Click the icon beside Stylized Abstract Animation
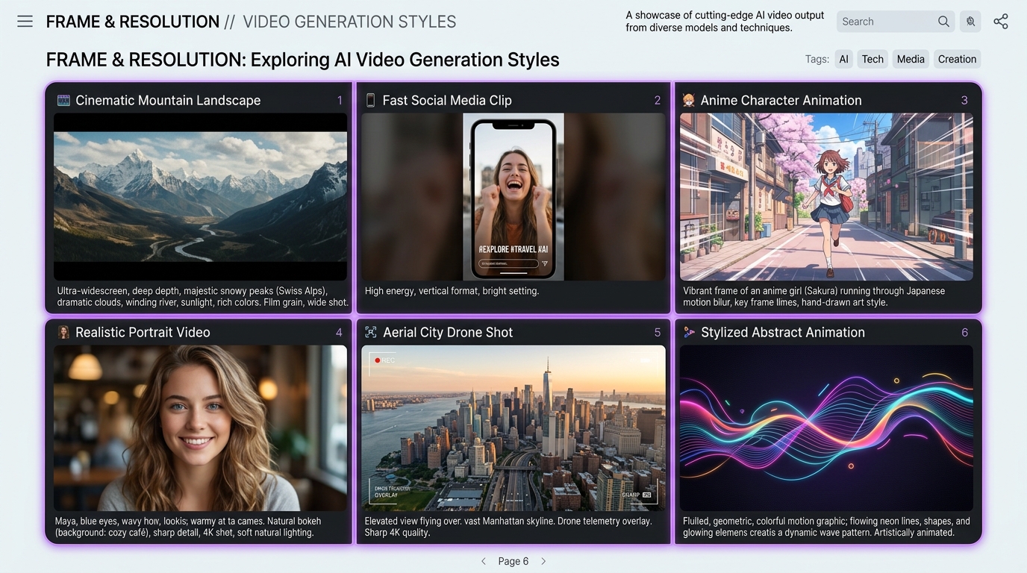Screen dimensions: 1027x573 pyautogui.click(x=688, y=333)
